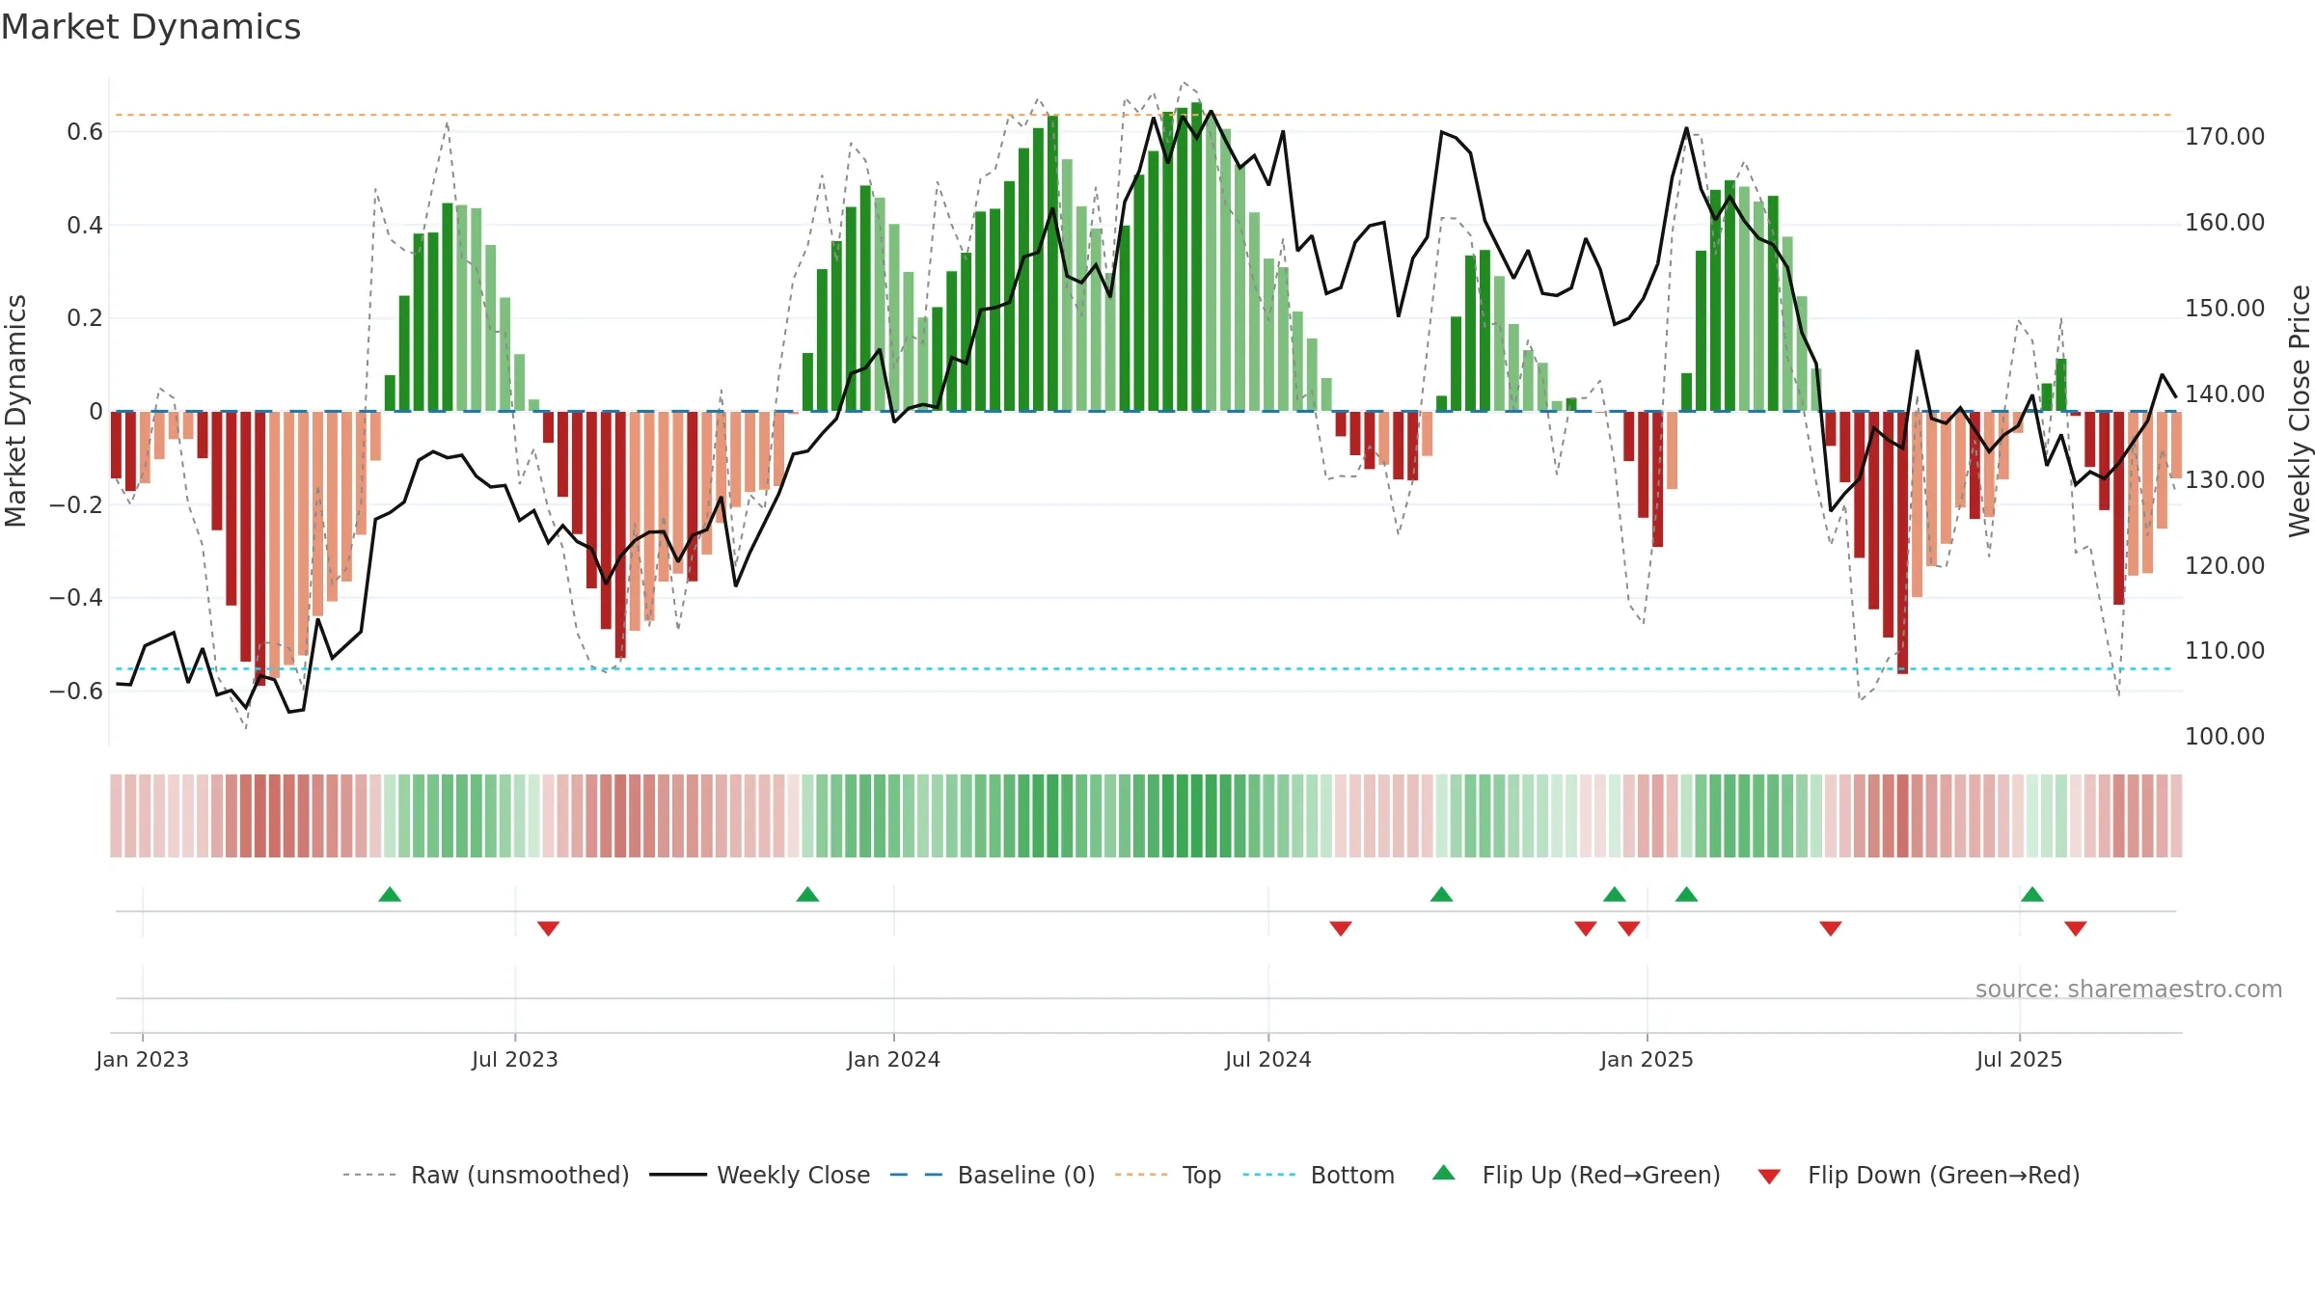The image size is (2315, 1302).
Task: Click the Jan 2025 x-axis label
Action: 1647,1059
